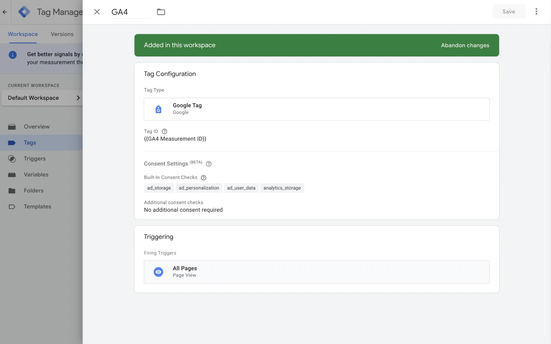The height and width of the screenshot is (344, 551).
Task: Click the Tag Manager logo
Action: [24, 12]
